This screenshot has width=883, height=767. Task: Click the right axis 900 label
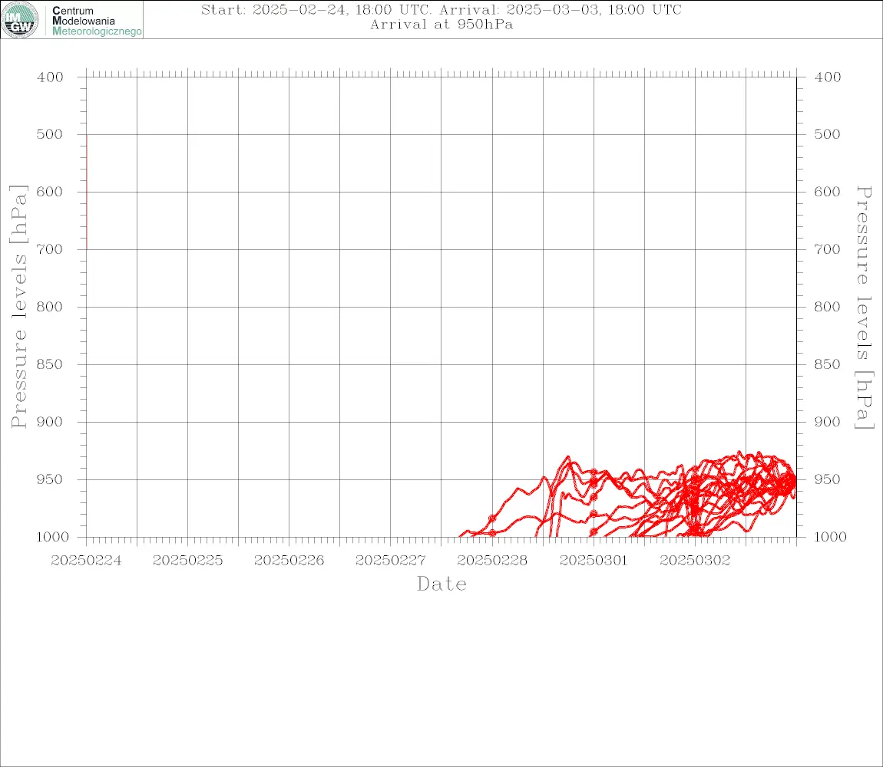827,422
